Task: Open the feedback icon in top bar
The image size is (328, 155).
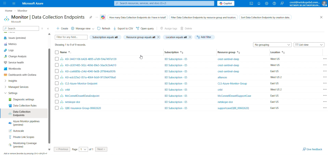Action: [x=282, y=3]
